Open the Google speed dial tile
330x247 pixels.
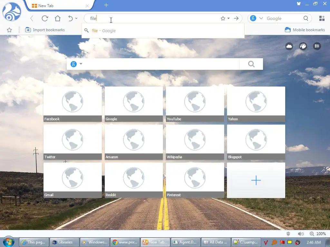(x=134, y=104)
